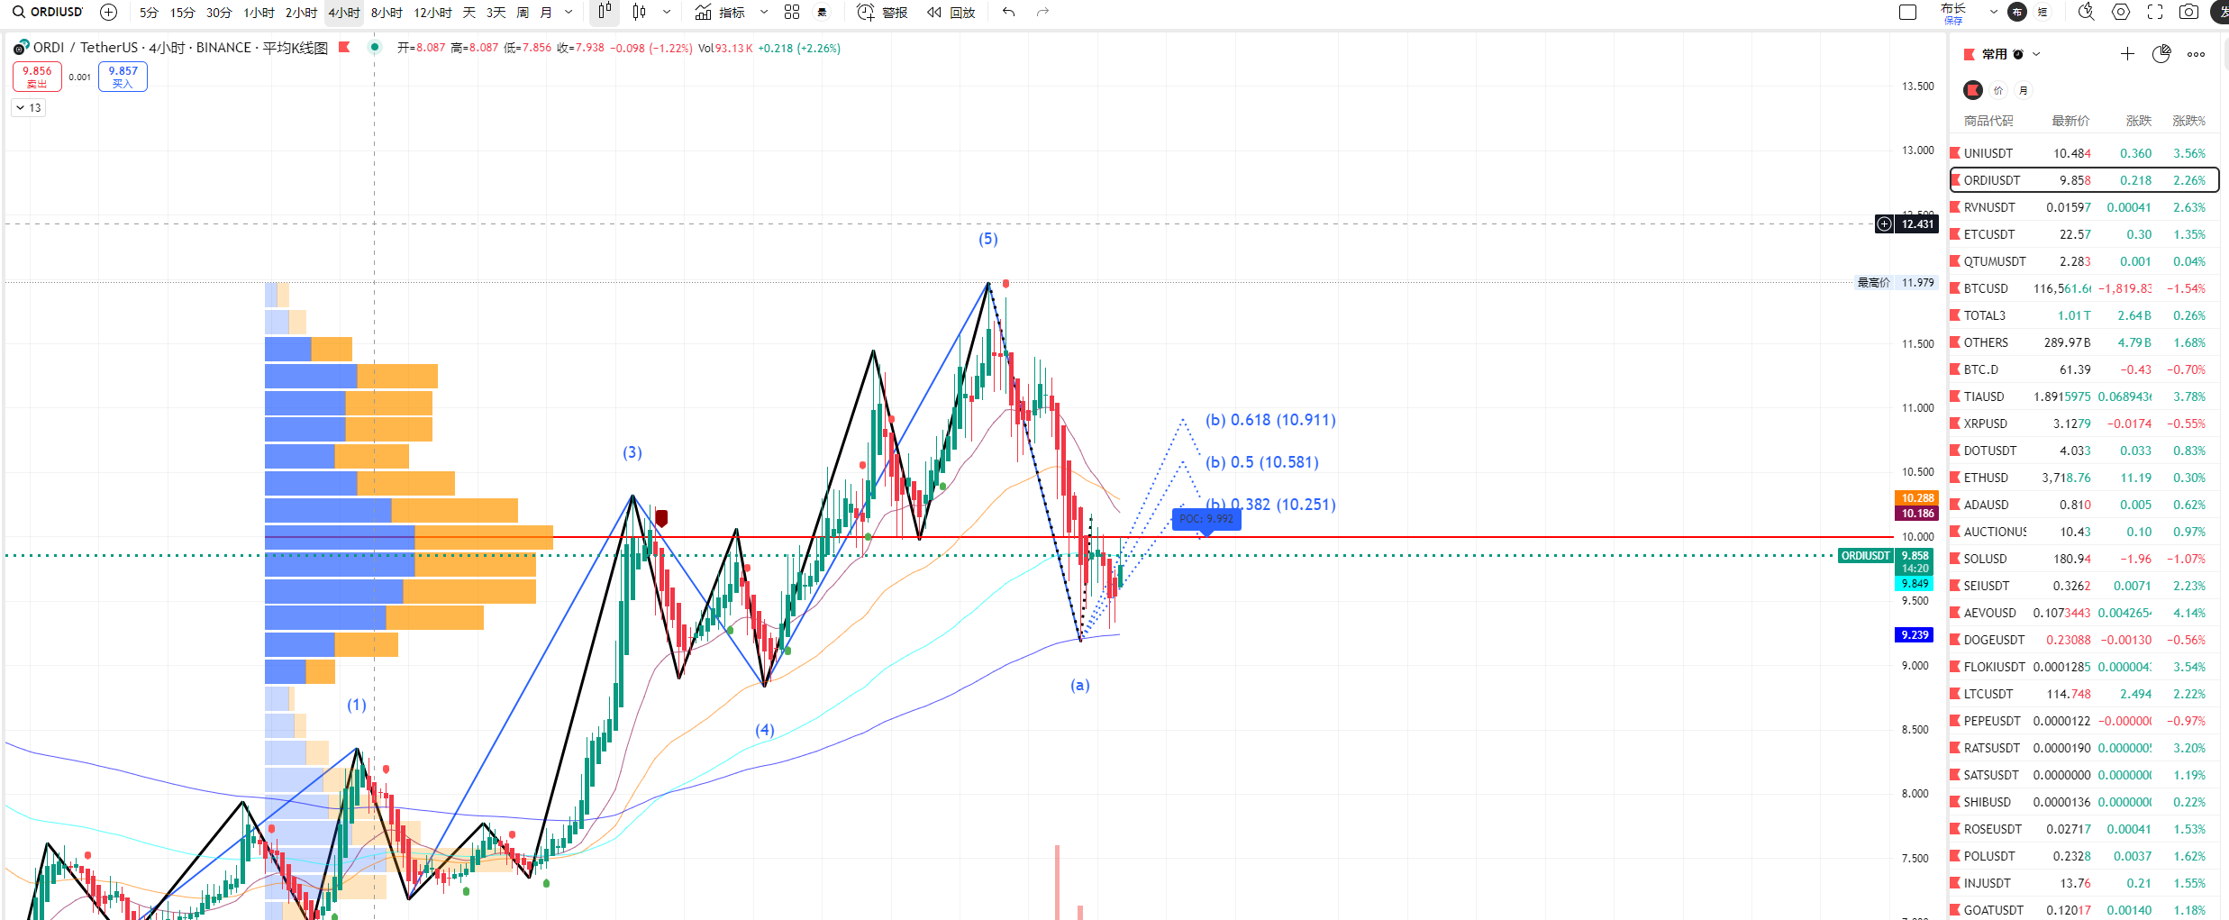Click the red flag next to chart title
Image resolution: width=2229 pixels, height=920 pixels.
[344, 47]
